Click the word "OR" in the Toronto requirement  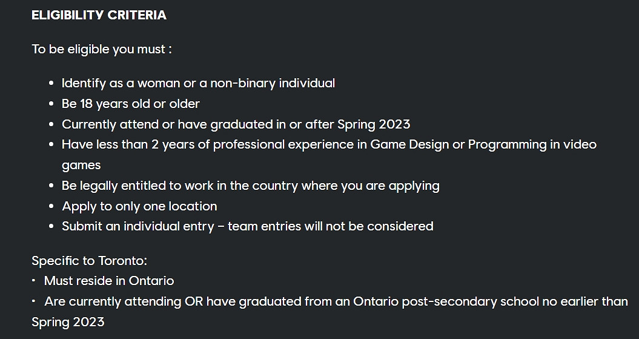click(194, 301)
